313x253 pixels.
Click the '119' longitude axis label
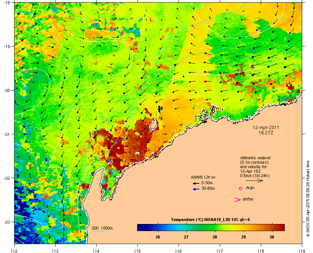click(302, 251)
